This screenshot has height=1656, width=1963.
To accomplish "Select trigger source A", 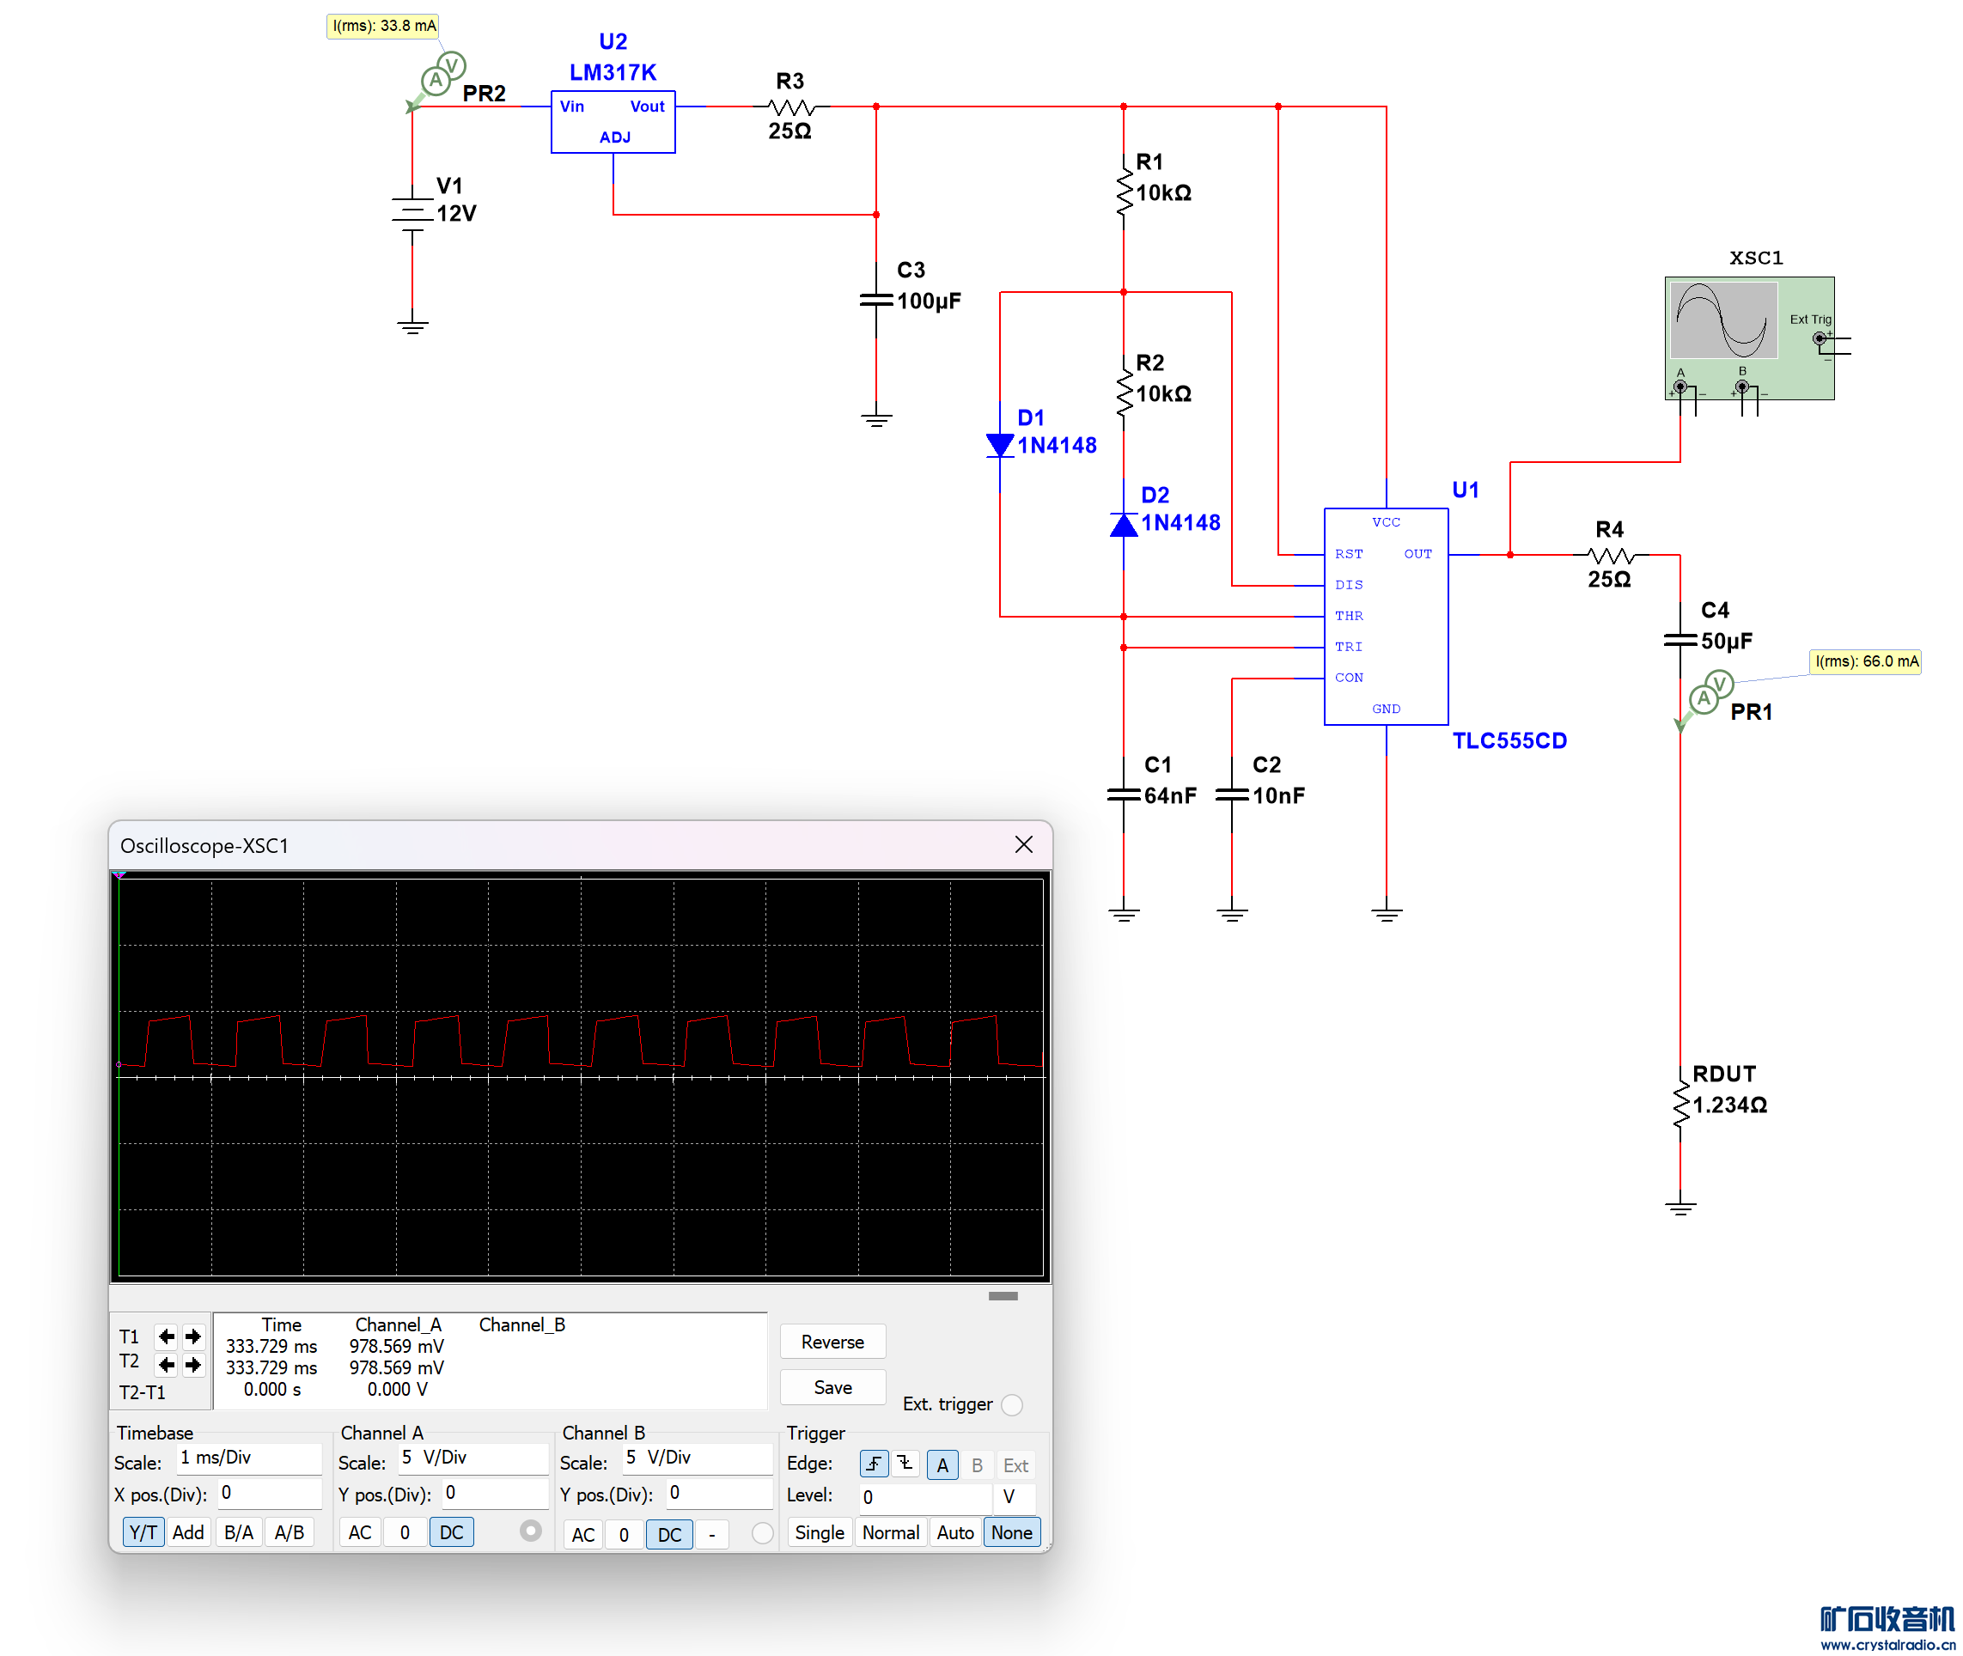I will [x=942, y=1464].
